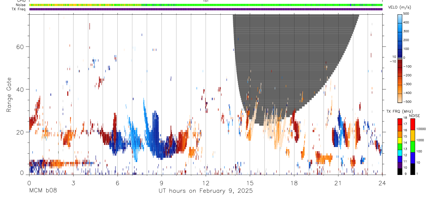Click the Noise row label at top left
The width and height of the screenshot is (430, 198).
[21, 5]
